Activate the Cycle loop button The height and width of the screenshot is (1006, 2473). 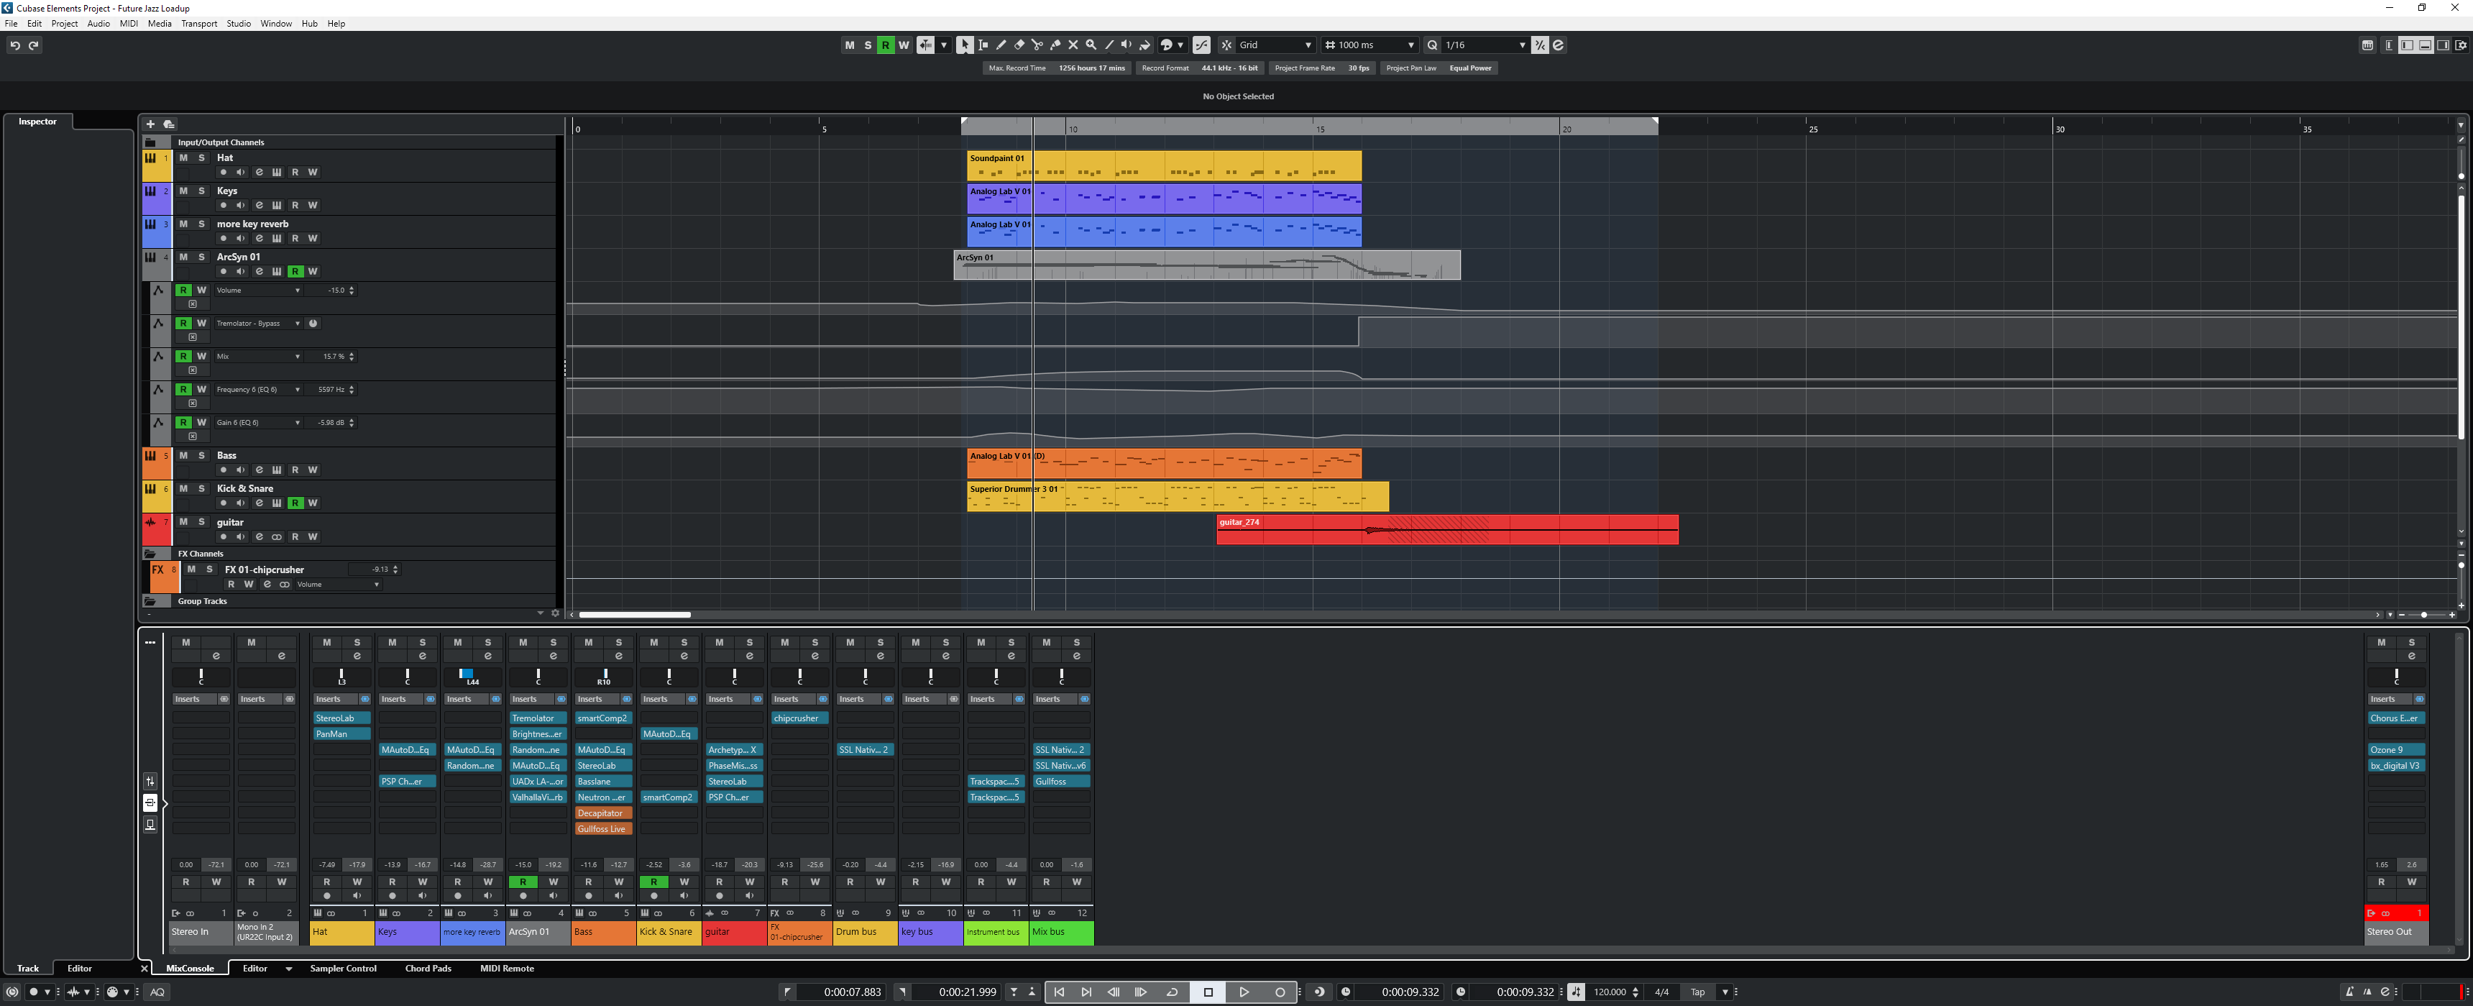point(1173,992)
